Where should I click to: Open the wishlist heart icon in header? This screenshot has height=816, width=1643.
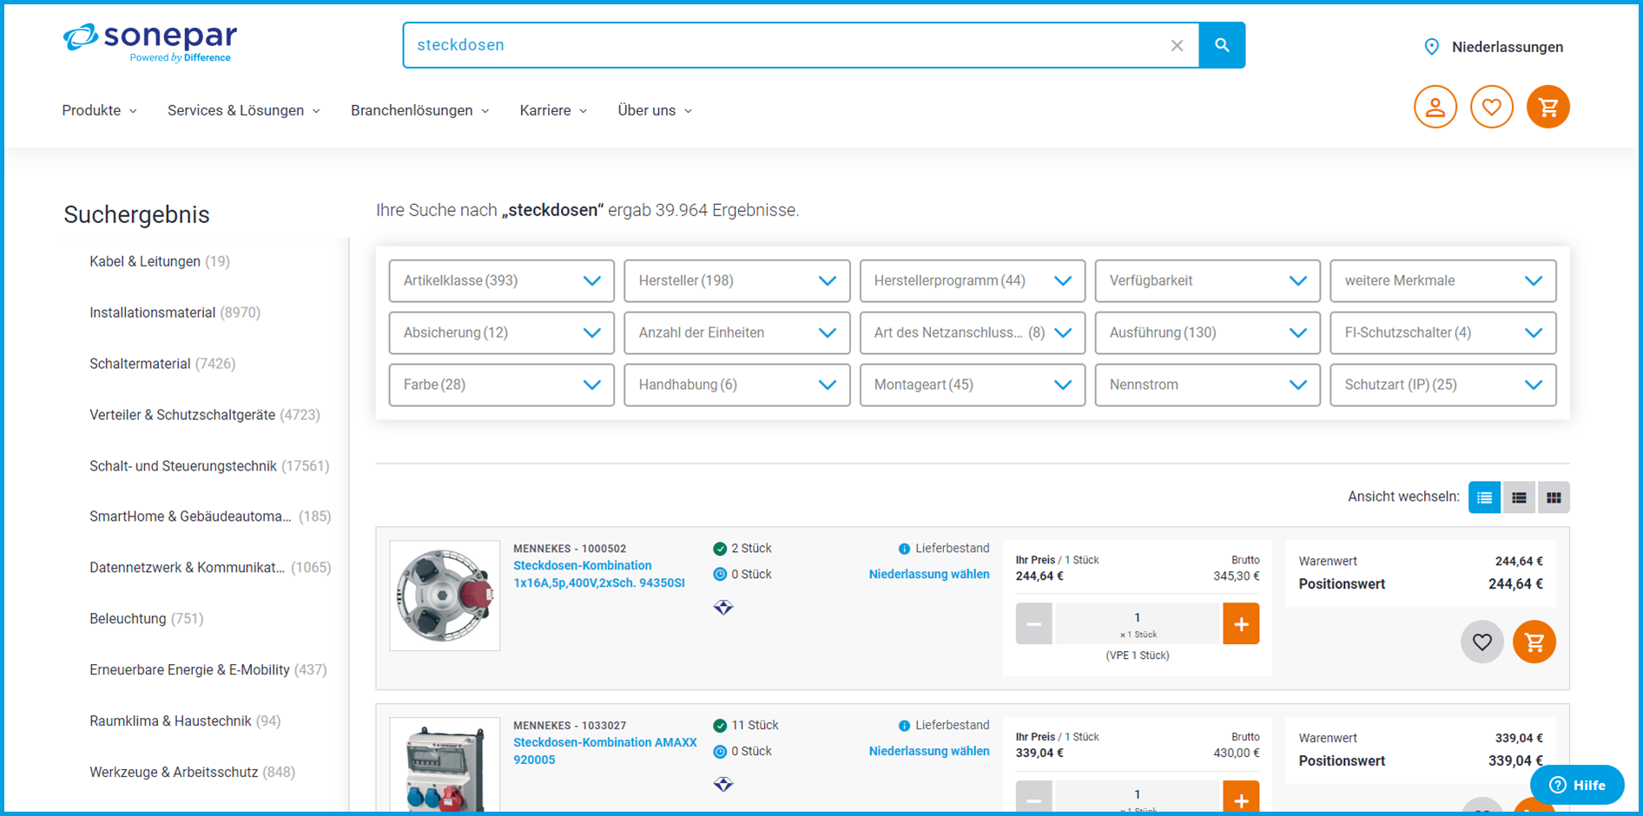(1492, 107)
